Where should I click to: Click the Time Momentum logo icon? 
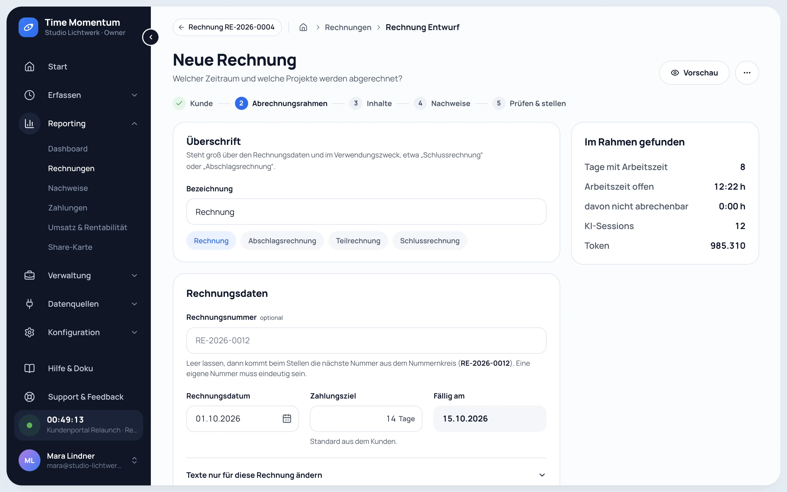28,27
